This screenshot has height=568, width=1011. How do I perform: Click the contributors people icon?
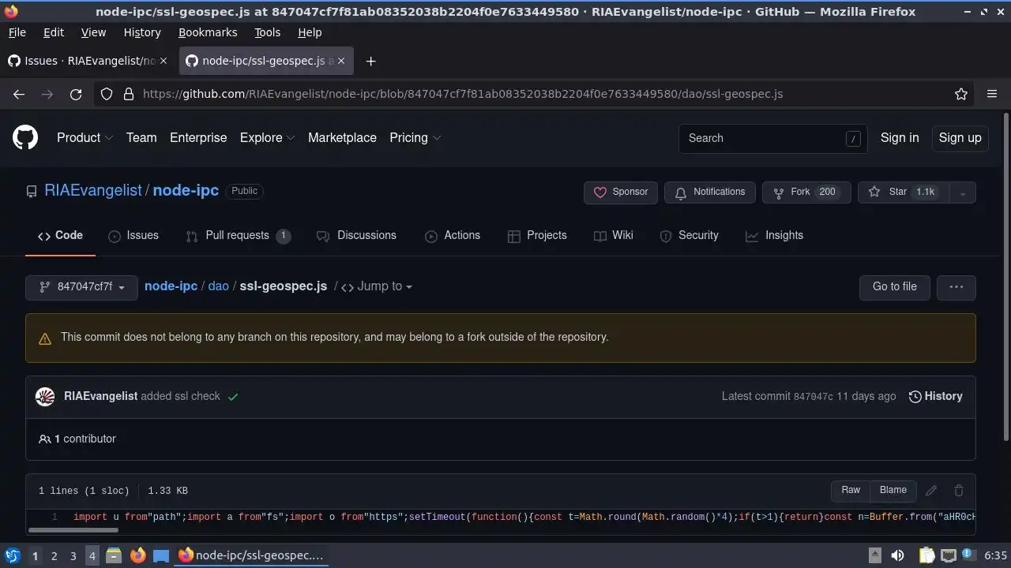(44, 439)
